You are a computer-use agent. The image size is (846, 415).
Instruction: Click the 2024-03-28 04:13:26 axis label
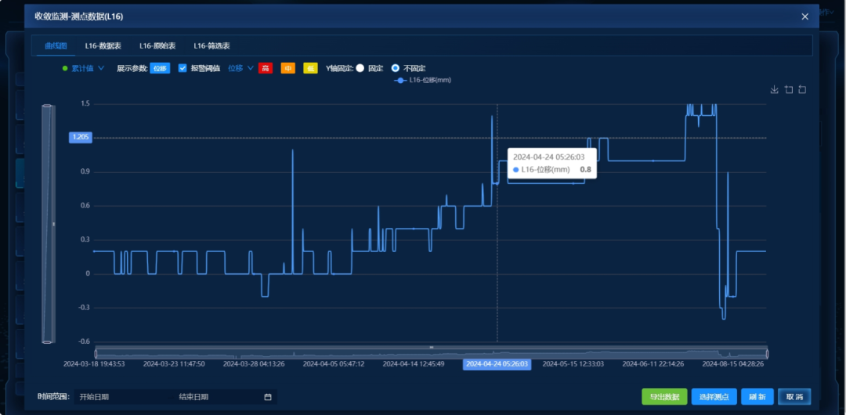[254, 364]
